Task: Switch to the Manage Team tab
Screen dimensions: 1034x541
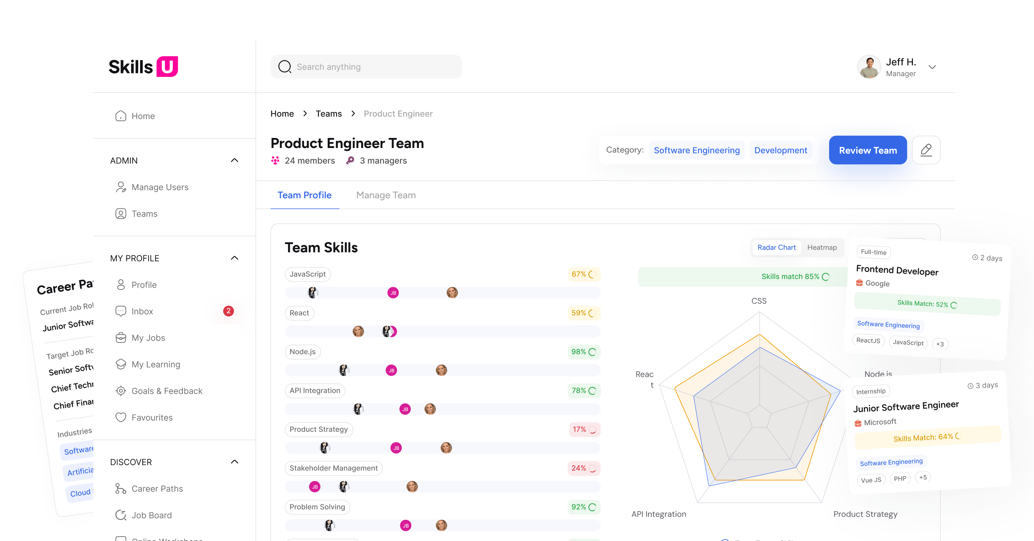Action: 386,195
